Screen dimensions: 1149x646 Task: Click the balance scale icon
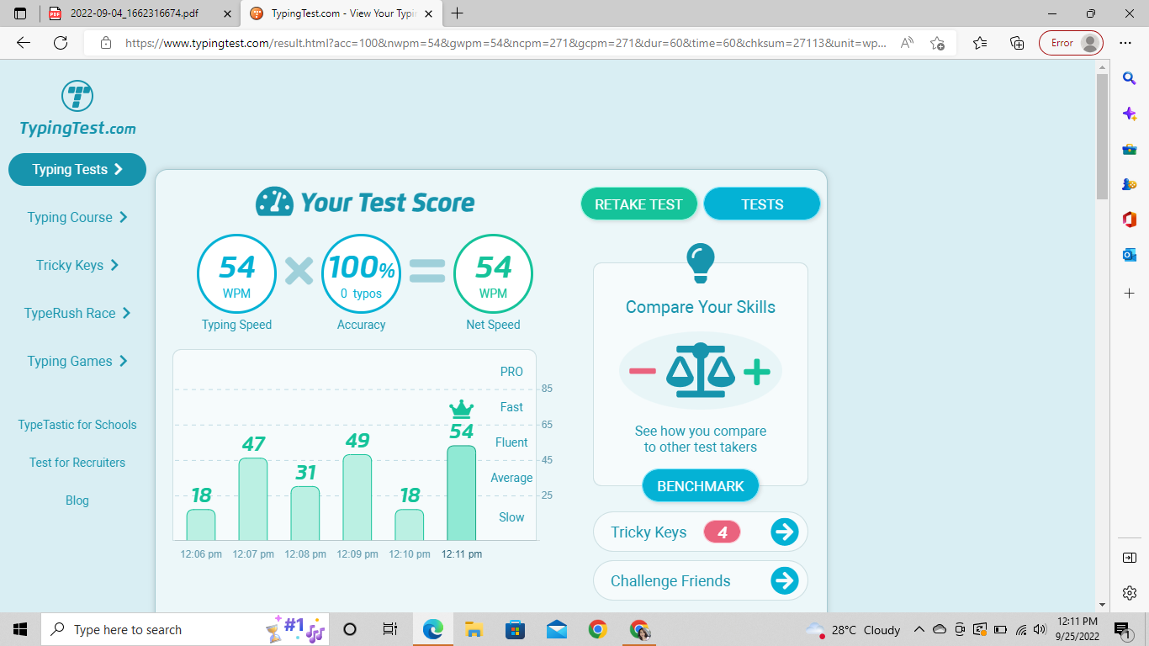tap(701, 371)
